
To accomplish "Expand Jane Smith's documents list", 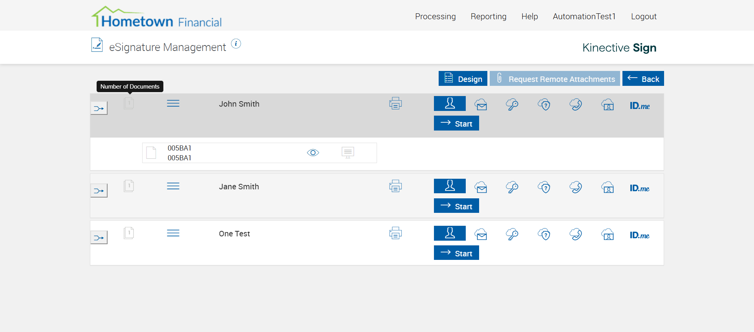I will pos(129,186).
